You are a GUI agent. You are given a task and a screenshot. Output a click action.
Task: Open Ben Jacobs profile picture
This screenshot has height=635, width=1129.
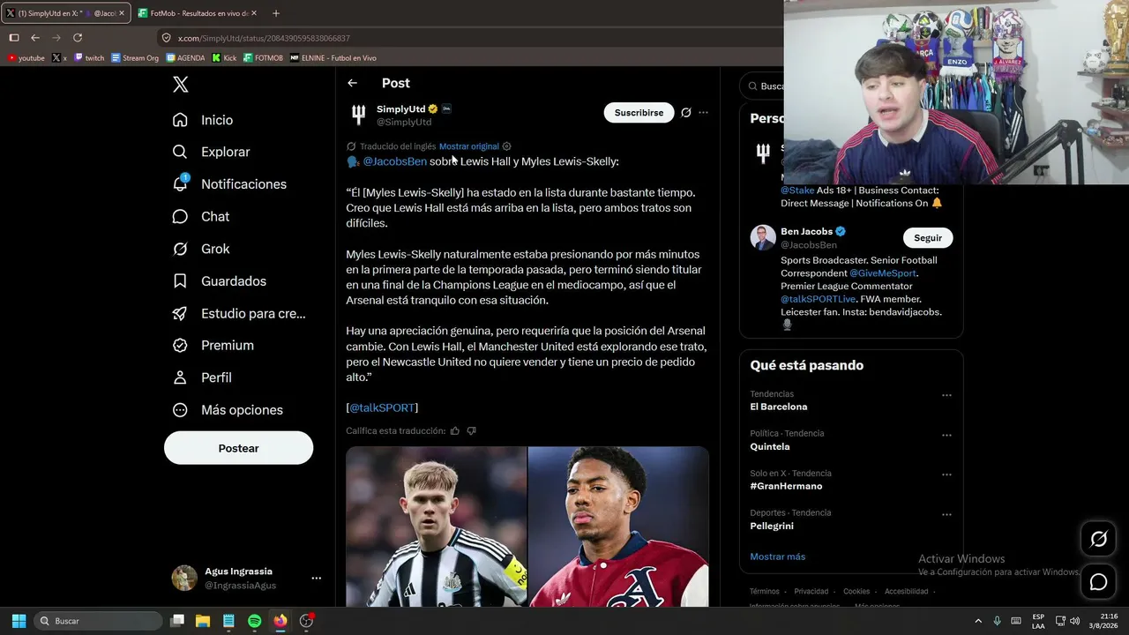pos(763,238)
